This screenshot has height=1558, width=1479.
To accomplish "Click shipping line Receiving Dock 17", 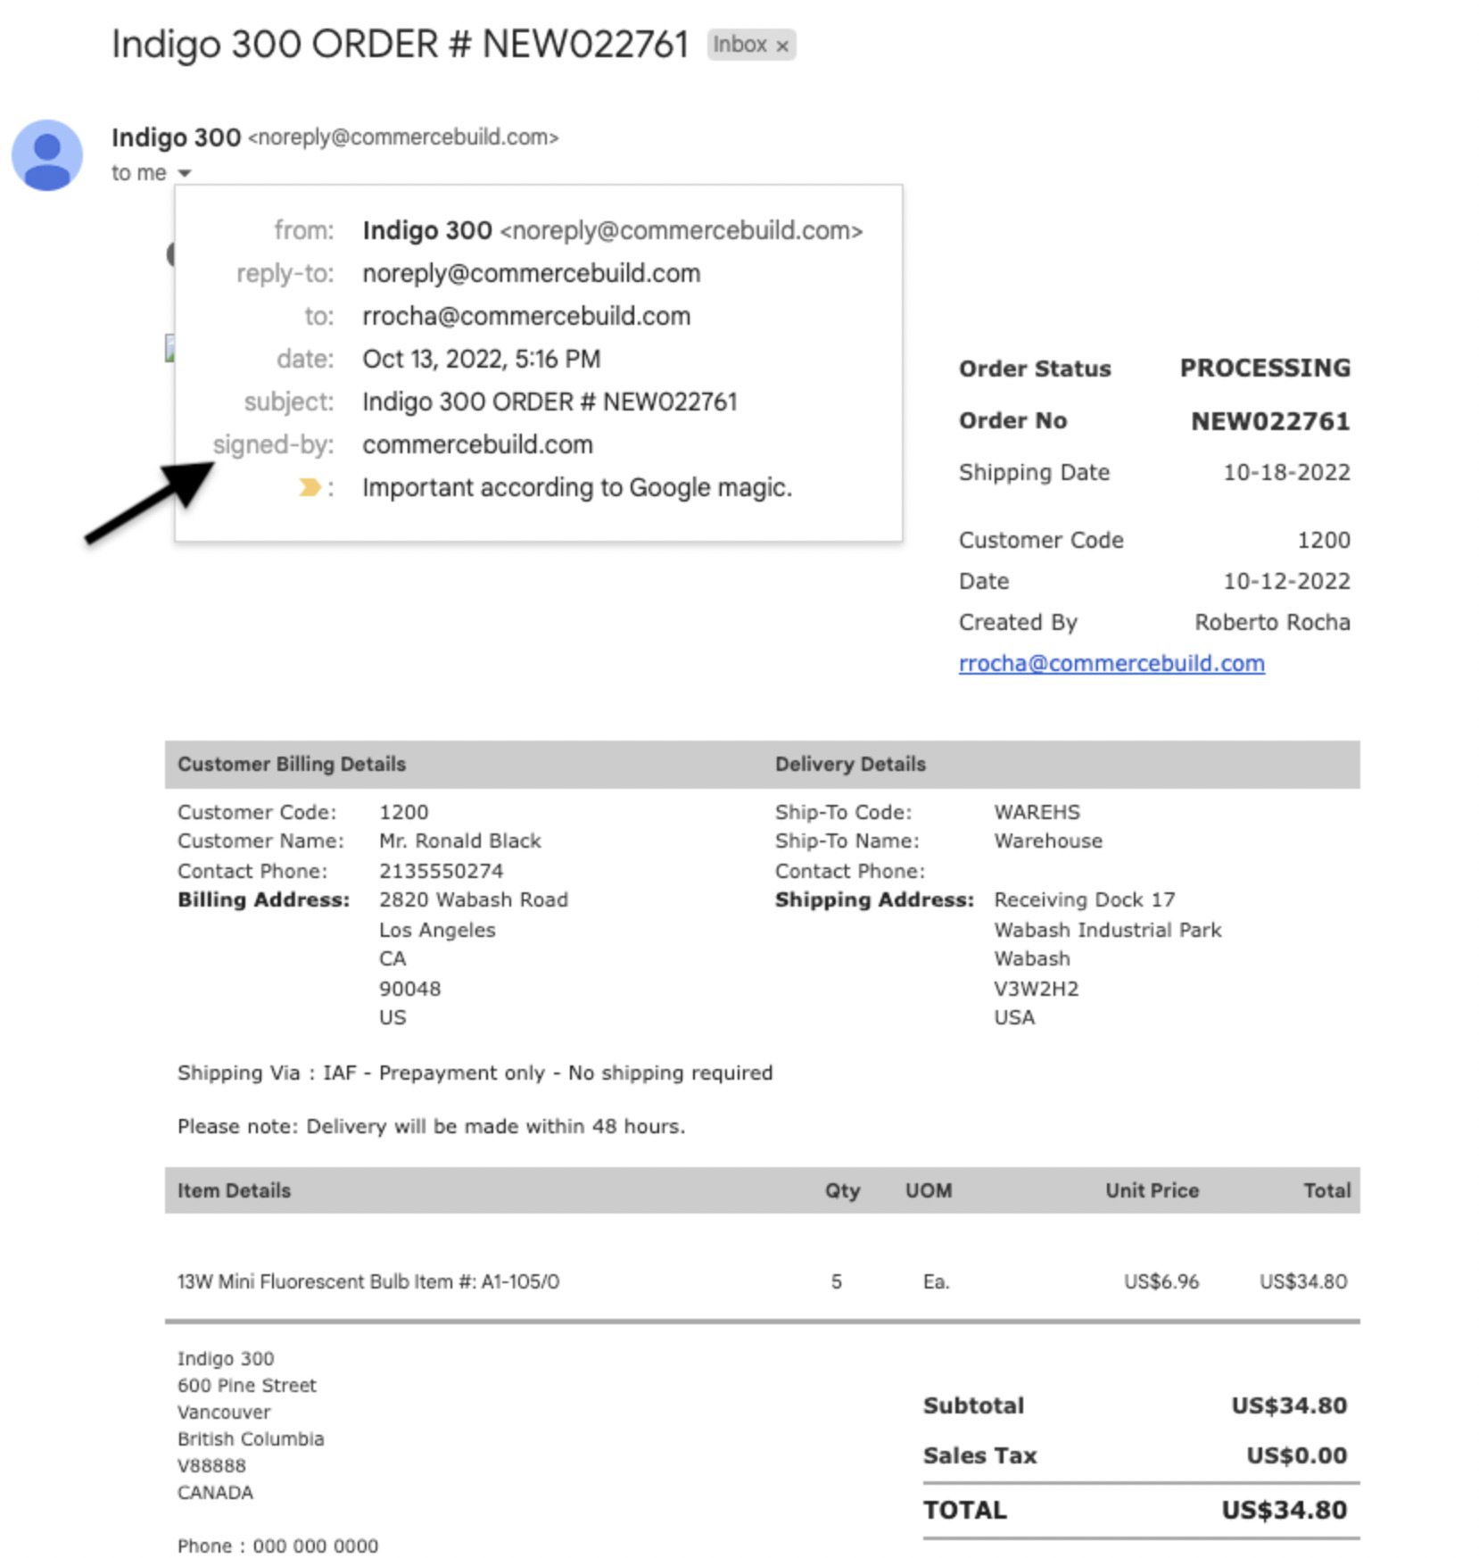I will pos(1085,899).
